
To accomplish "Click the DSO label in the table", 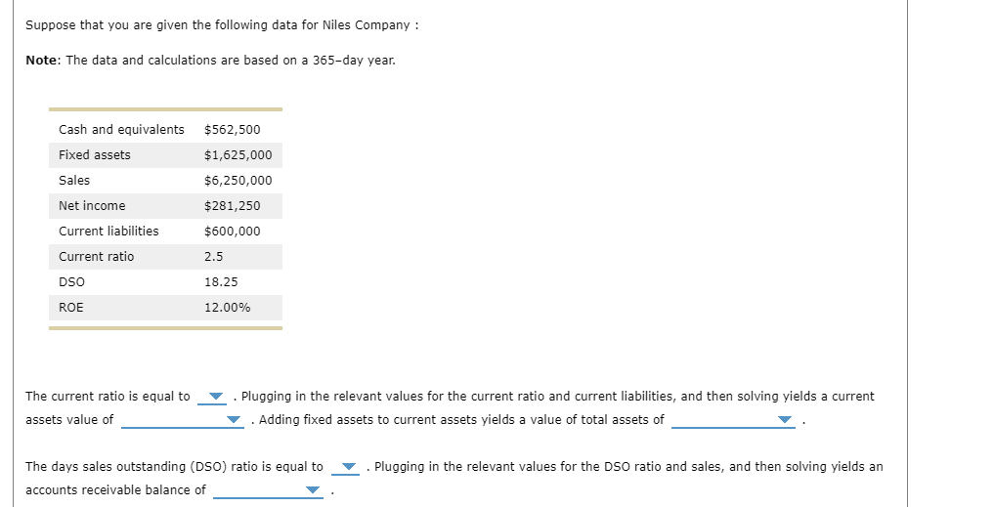I will click(x=71, y=282).
